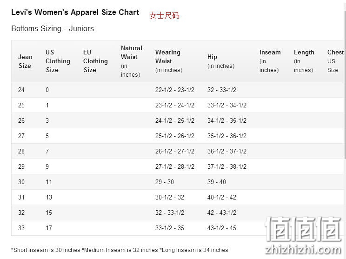346x259 pixels.
Task: Select US clothing size 13 cell
Action: (49, 197)
